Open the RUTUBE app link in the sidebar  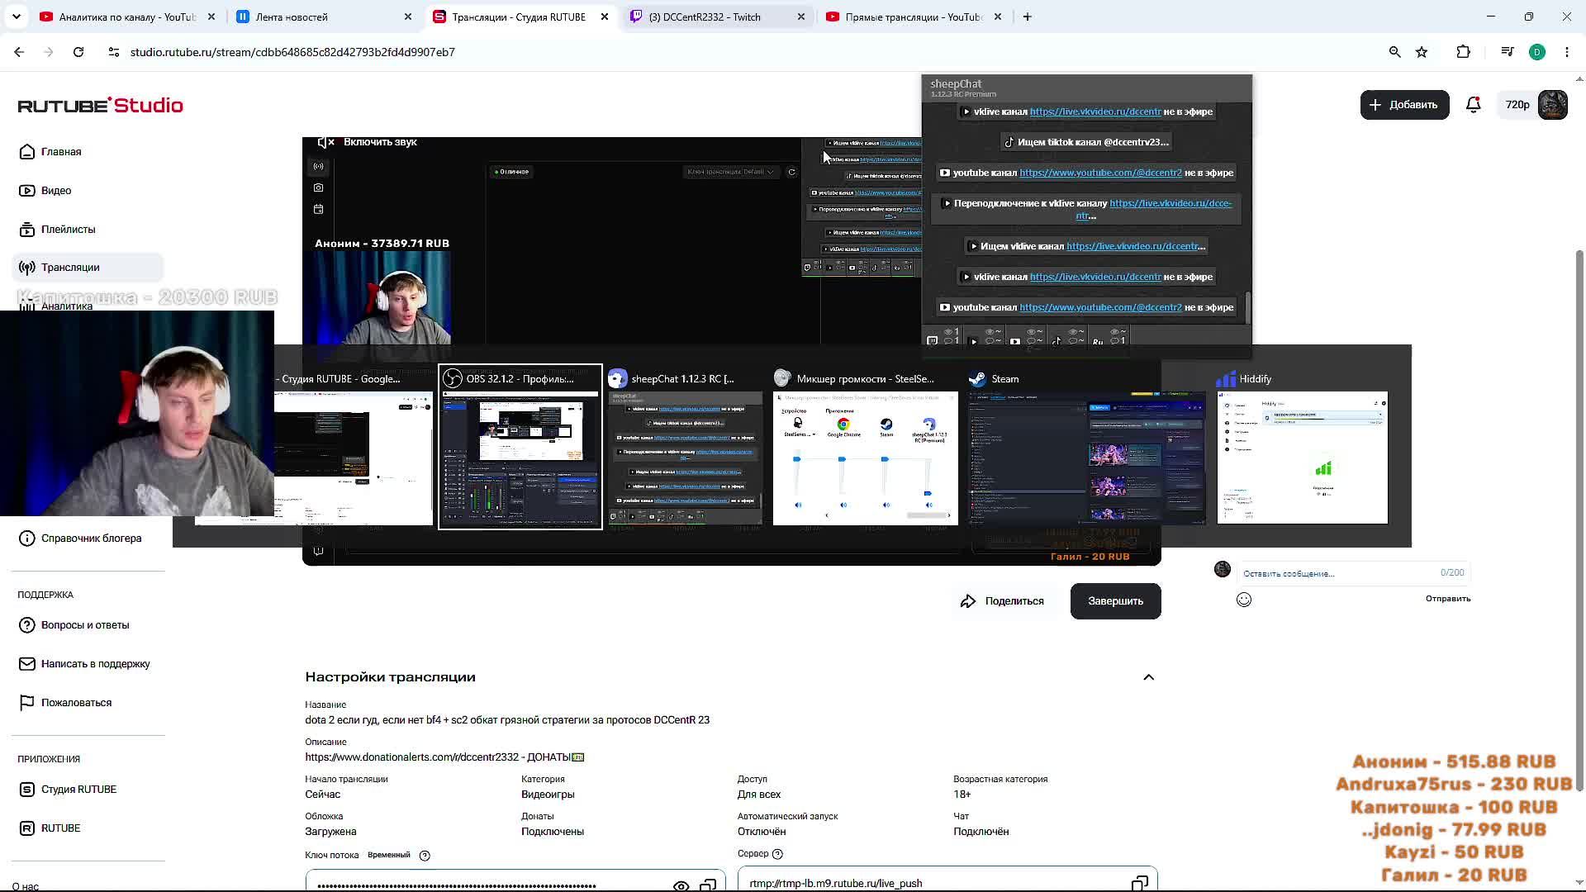tap(88, 828)
